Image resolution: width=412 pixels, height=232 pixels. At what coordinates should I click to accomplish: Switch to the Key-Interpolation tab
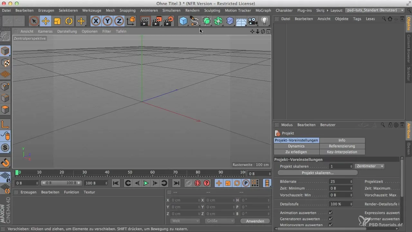tap(342, 152)
